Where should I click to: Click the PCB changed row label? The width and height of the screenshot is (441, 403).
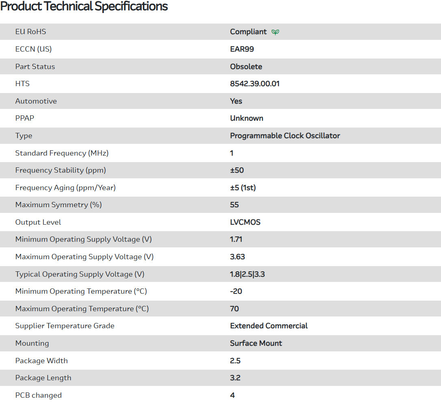click(x=39, y=395)
